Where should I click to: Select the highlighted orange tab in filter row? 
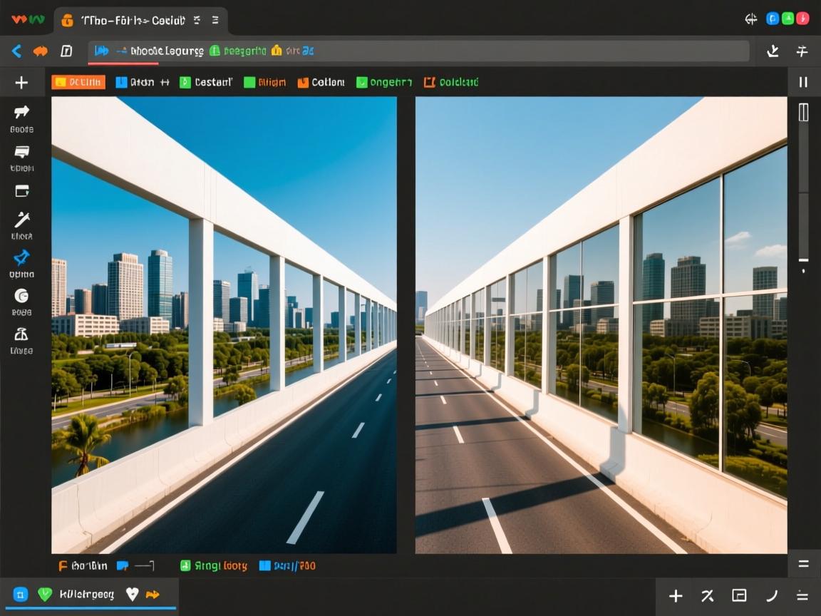click(x=78, y=82)
